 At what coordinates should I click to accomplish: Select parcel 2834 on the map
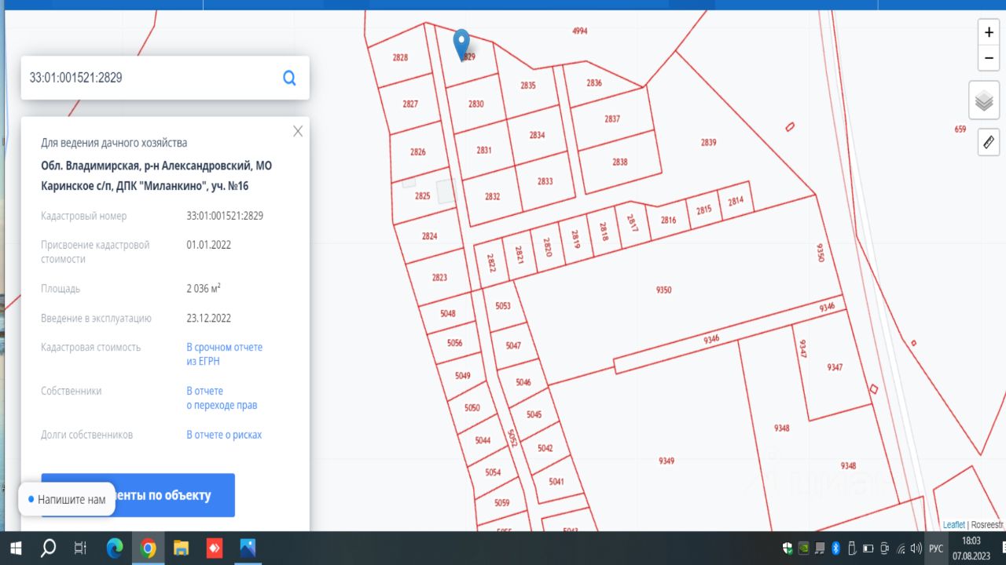tap(537, 135)
